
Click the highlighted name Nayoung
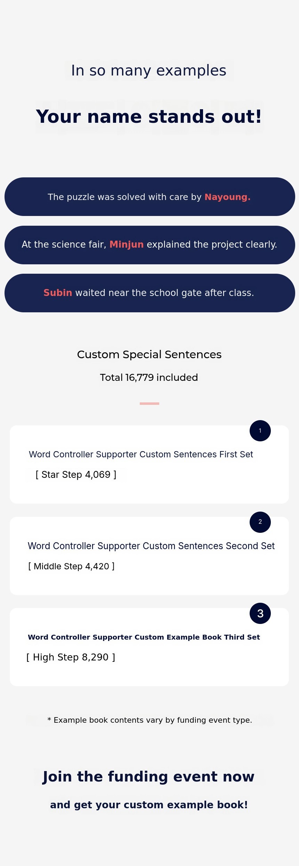click(227, 197)
